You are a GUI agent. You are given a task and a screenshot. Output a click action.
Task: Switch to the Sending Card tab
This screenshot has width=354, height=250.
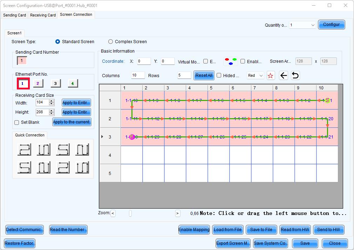(x=14, y=15)
